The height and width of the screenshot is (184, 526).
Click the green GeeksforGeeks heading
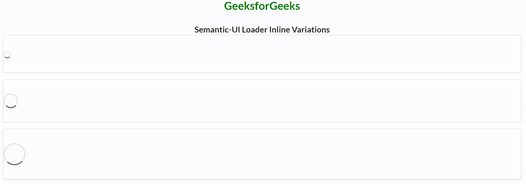click(x=262, y=6)
